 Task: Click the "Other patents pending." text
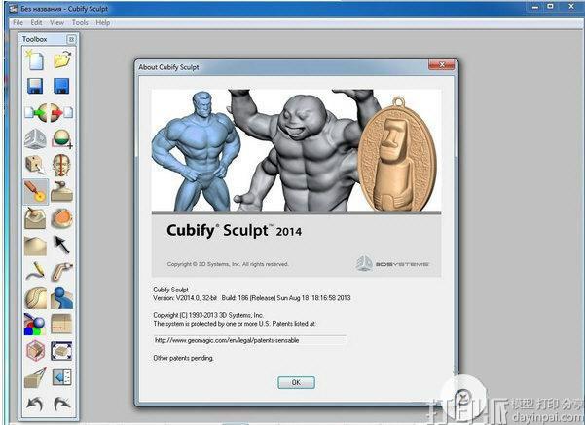183,358
